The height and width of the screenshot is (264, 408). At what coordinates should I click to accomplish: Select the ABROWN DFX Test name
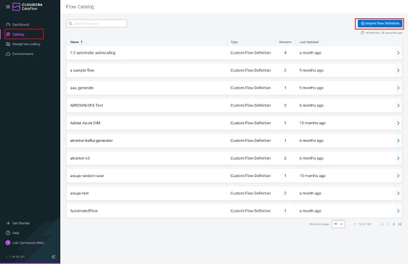86,106
